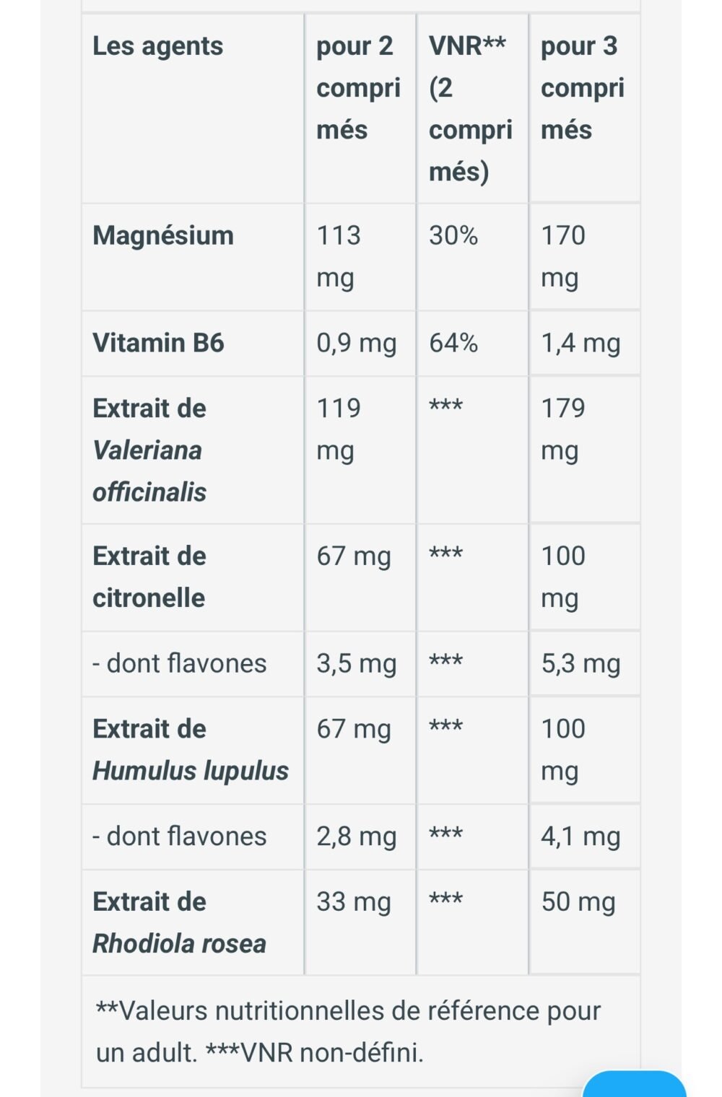Click the 30% magnesium VNR value
The height and width of the screenshot is (1097, 722).
point(453,235)
